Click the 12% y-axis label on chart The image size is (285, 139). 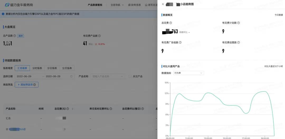[x=167, y=93]
